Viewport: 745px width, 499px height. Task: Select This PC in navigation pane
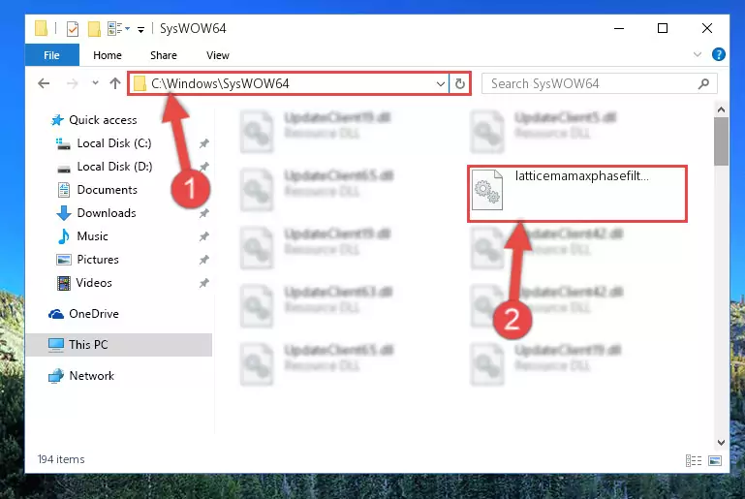click(x=119, y=345)
